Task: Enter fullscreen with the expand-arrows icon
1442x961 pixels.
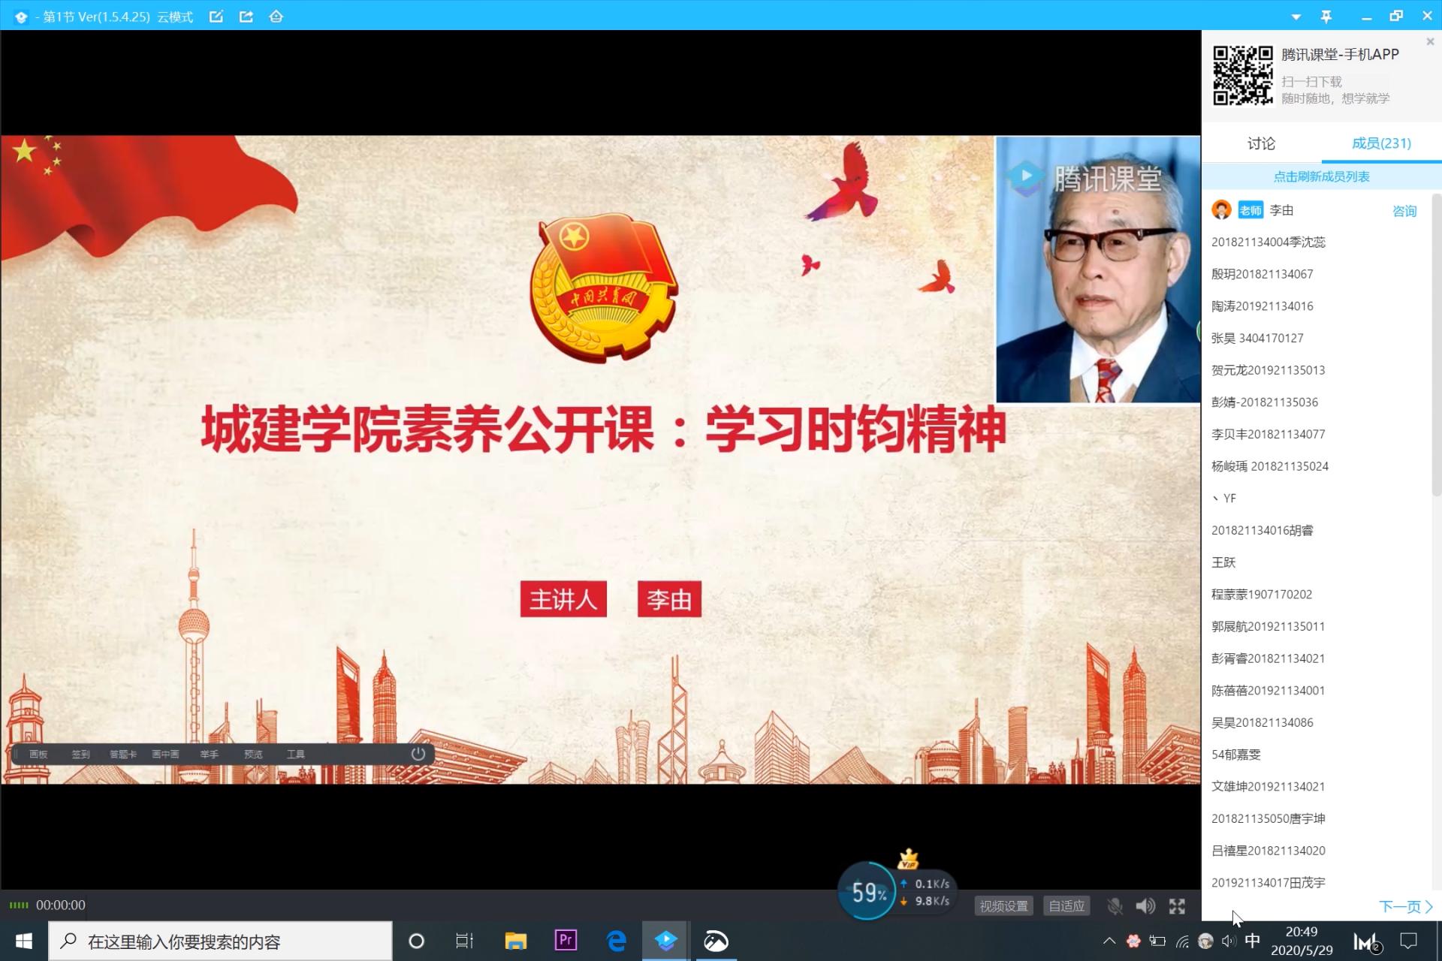Action: [x=1177, y=906]
